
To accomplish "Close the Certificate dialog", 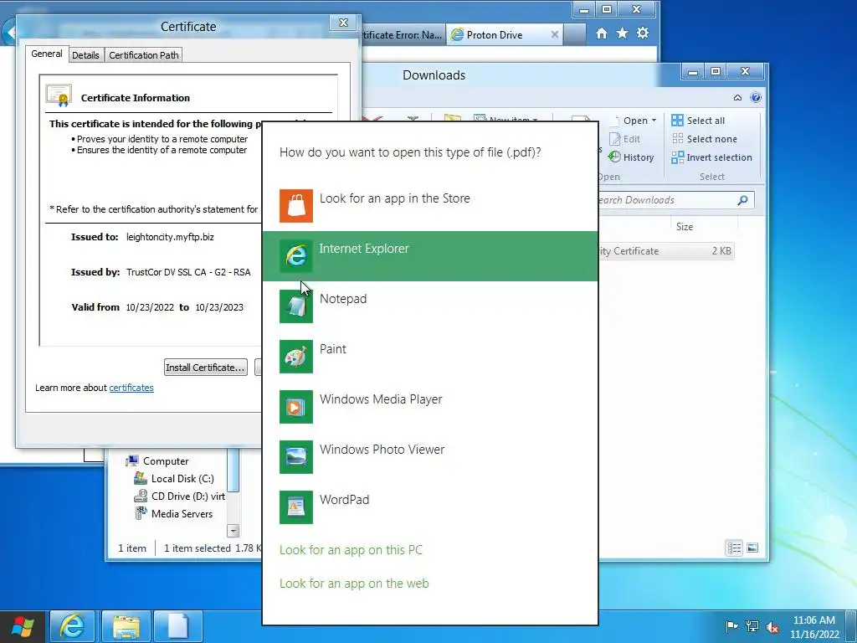I will (343, 23).
